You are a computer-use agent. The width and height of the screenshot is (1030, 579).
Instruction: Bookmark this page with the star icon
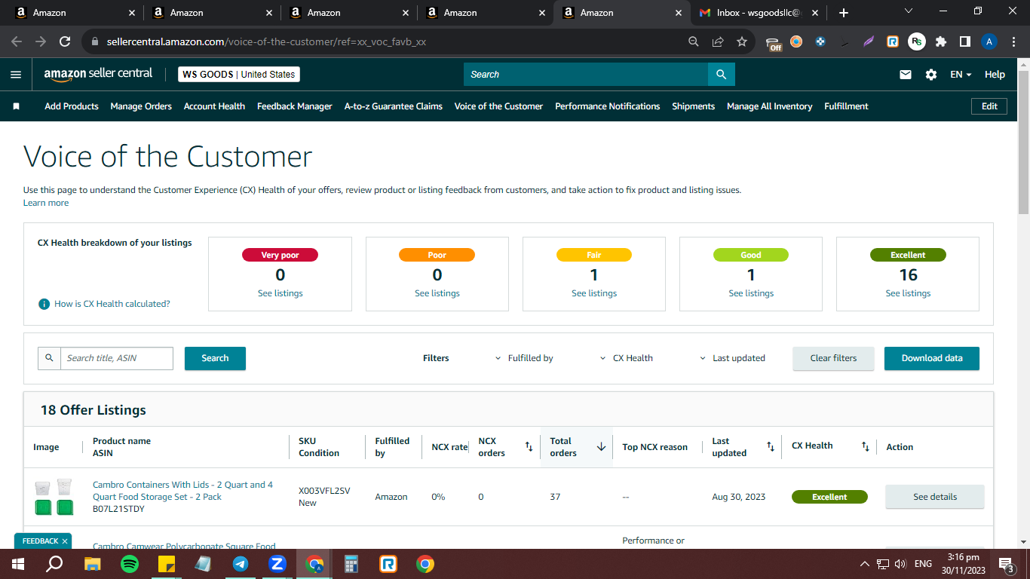(x=742, y=42)
